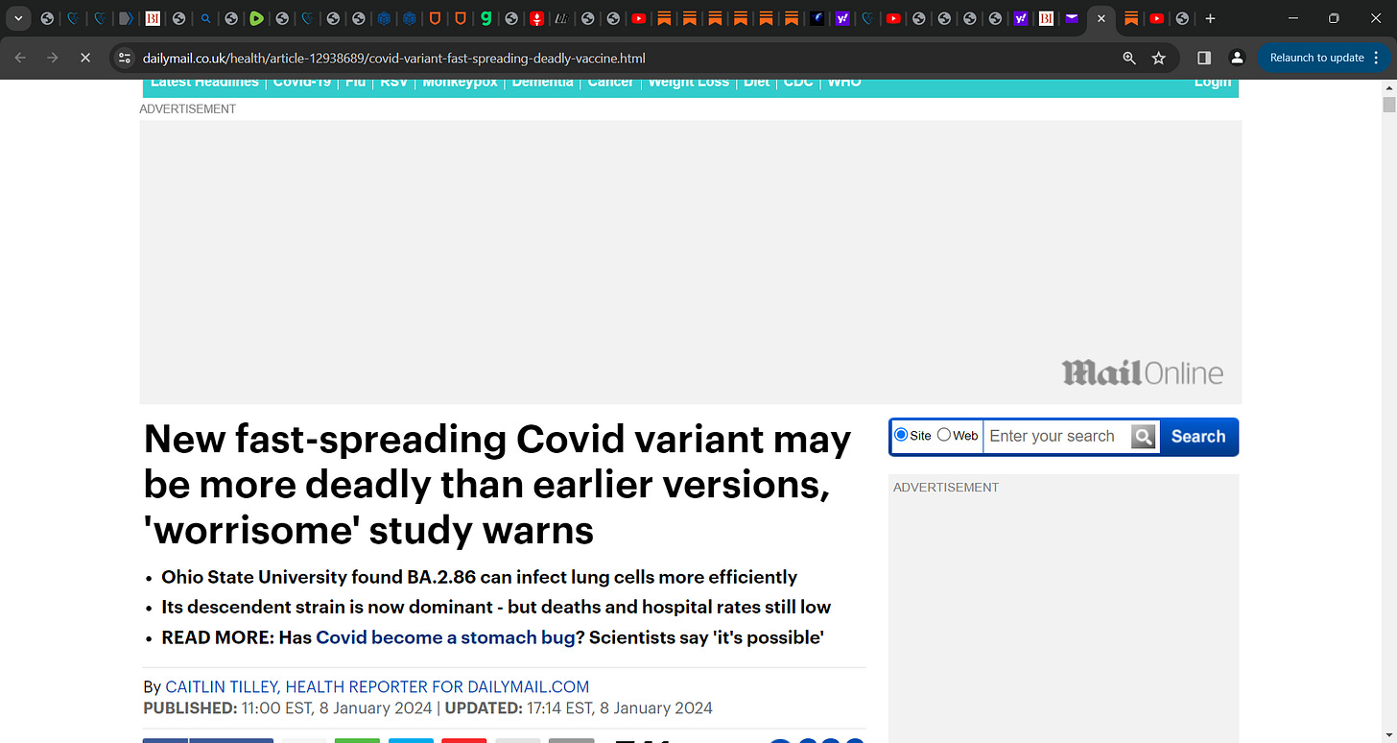Switch to the dark night-sky thumbnail tab
This screenshot has height=743, width=1397.
pyautogui.click(x=817, y=18)
